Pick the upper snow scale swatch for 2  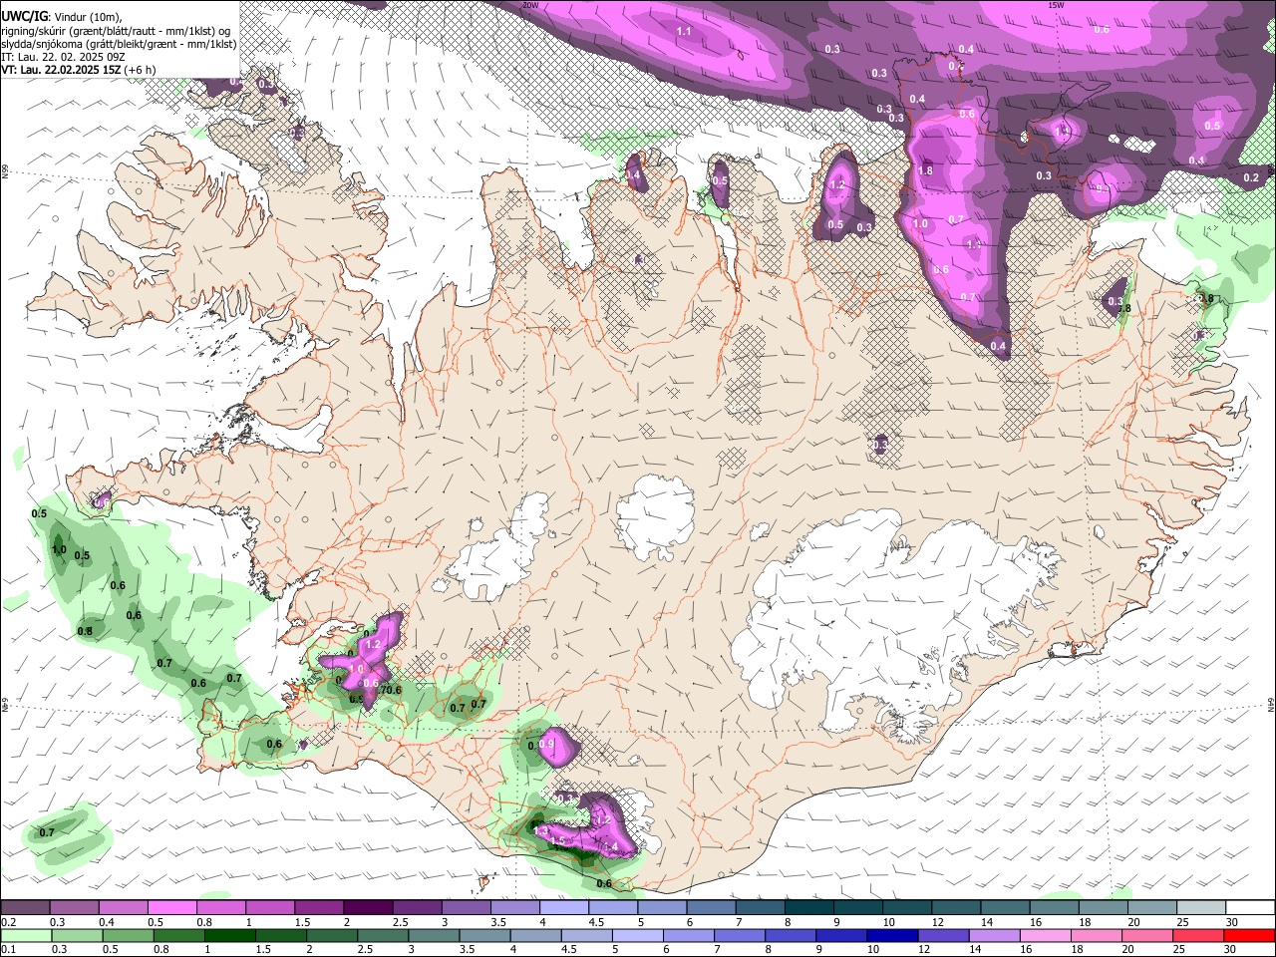[367, 907]
